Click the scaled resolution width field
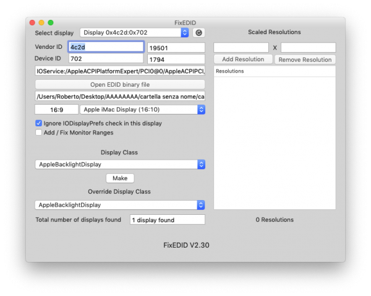The width and height of the screenshot is (371, 296). 241,48
